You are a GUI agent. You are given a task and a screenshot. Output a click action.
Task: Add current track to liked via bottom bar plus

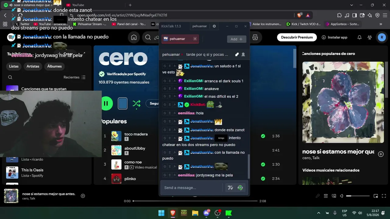coord(83,196)
